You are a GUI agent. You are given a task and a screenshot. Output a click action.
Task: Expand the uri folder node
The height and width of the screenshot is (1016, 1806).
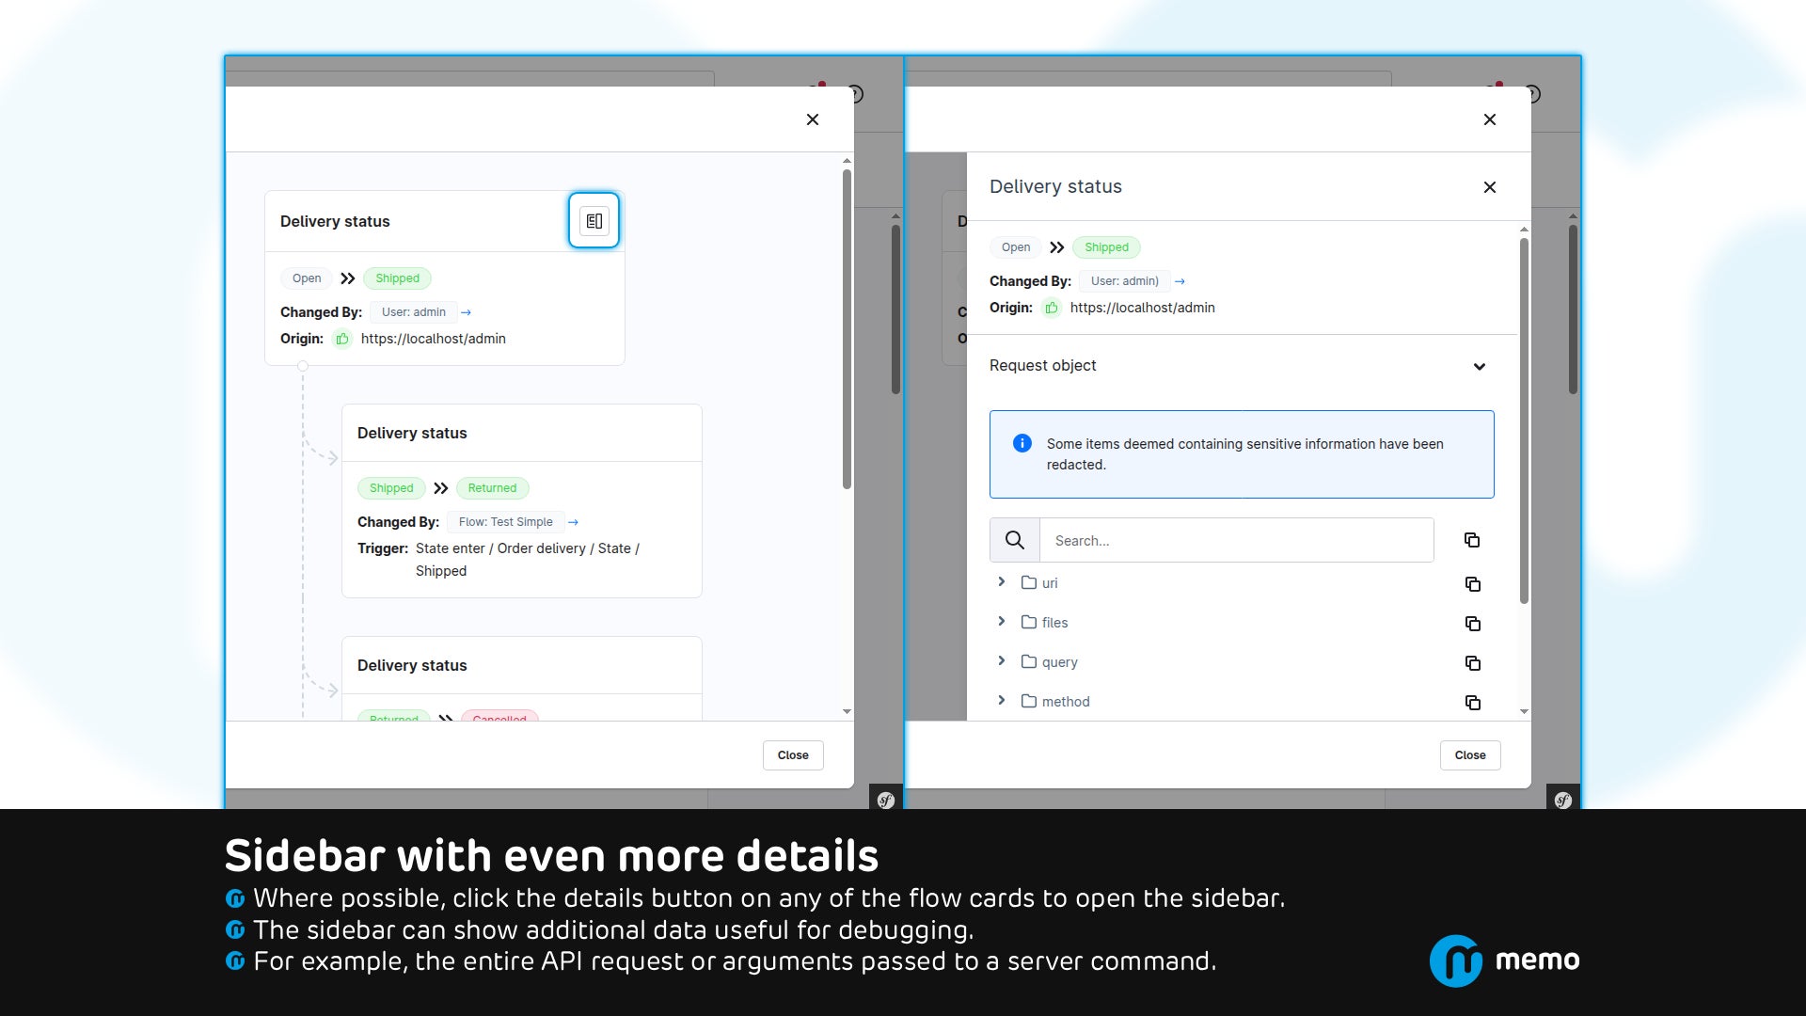pyautogui.click(x=1002, y=582)
